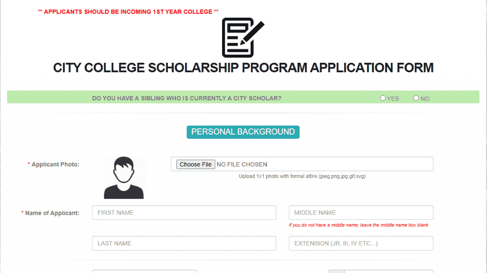Click the upload 1x1 photo hint text
The height and width of the screenshot is (273, 487).
(x=302, y=176)
